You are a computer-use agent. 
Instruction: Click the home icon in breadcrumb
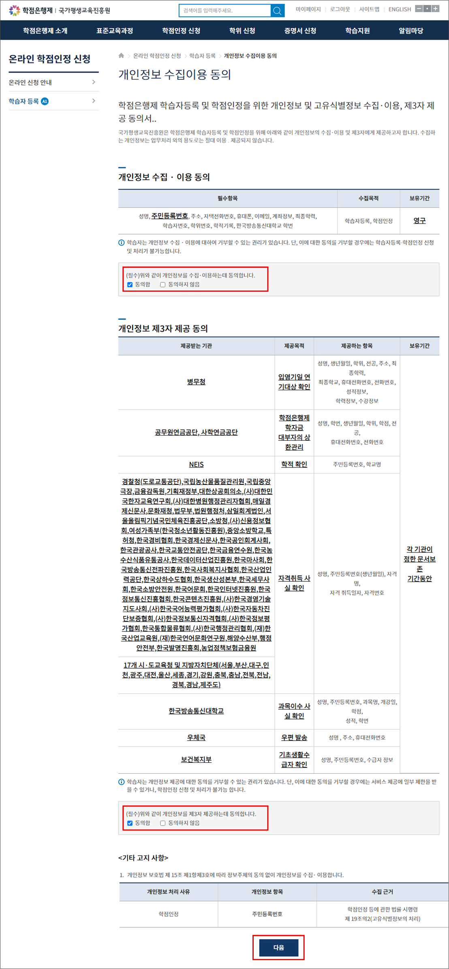[x=121, y=55]
